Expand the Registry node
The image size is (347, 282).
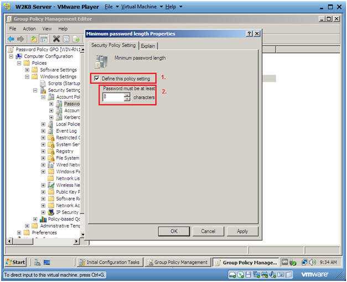[43, 152]
